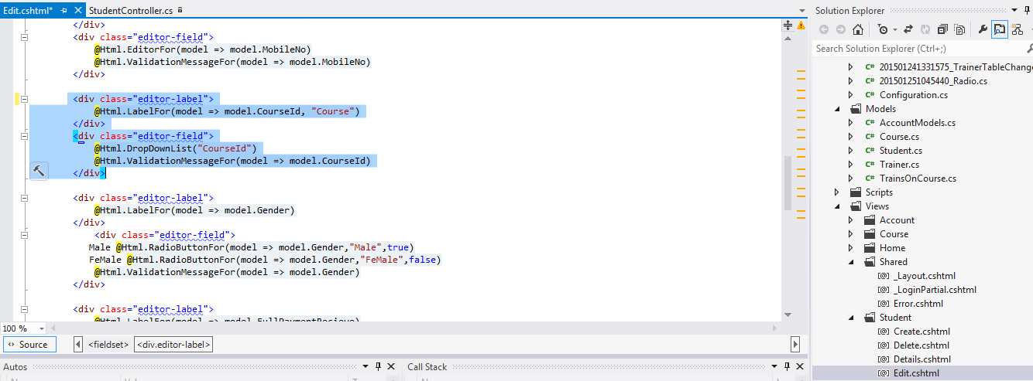Image resolution: width=1033 pixels, height=381 pixels.
Task: Click the Collapse All icon in Solution Explorer
Action: point(943,29)
